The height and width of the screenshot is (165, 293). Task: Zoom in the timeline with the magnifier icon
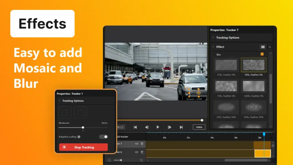pyautogui.click(x=141, y=160)
